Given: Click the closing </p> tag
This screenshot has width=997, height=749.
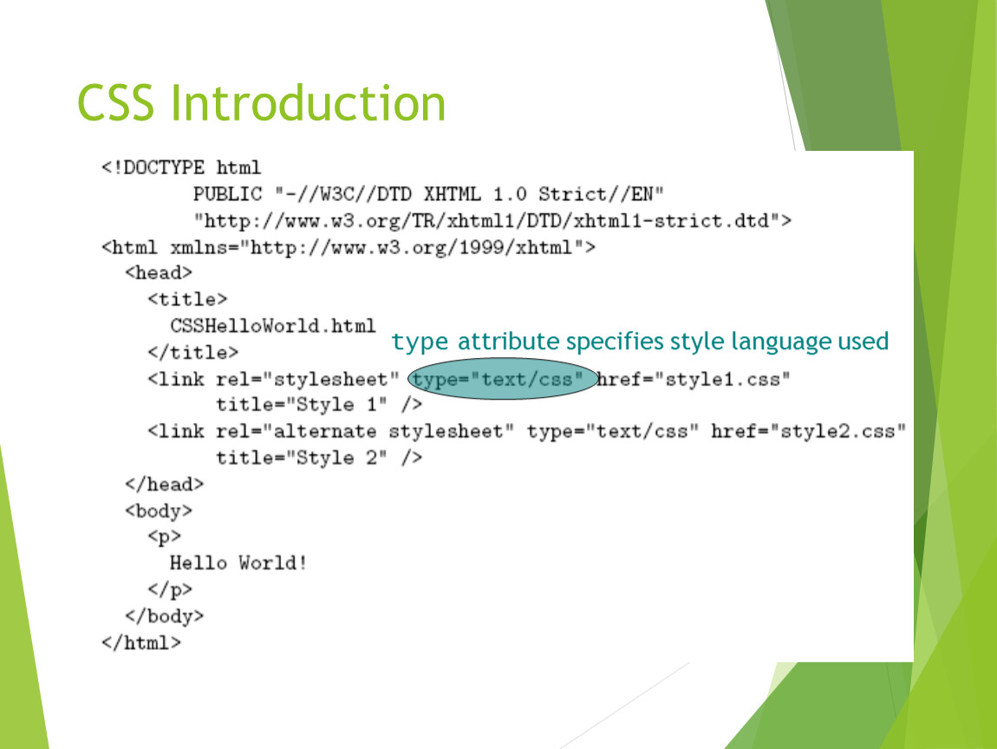Looking at the screenshot, I should tap(170, 589).
